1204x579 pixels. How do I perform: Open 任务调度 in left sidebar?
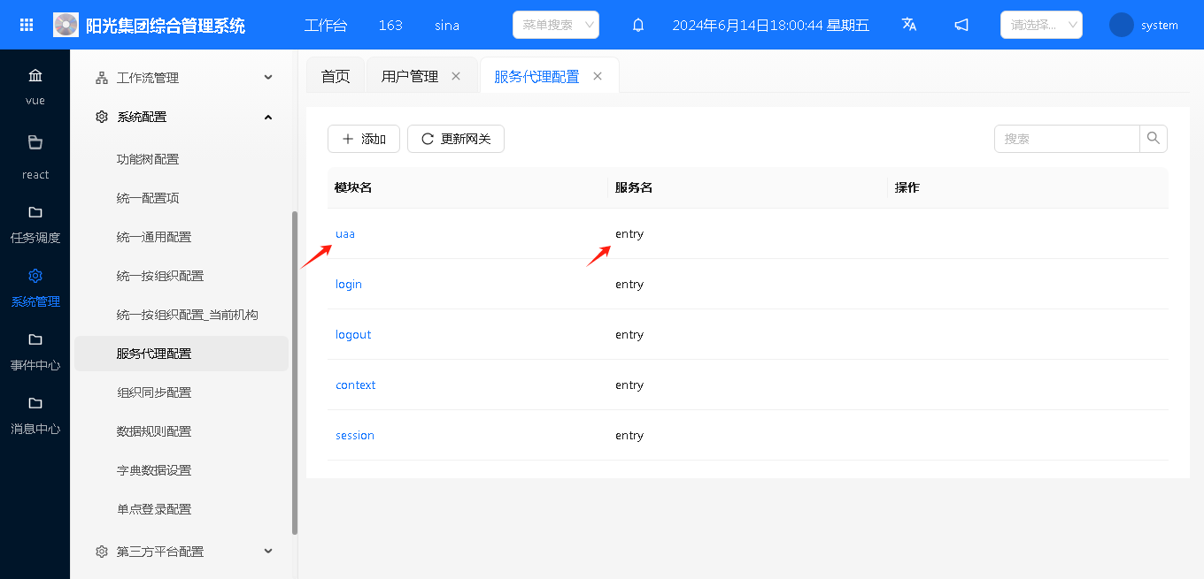(35, 224)
